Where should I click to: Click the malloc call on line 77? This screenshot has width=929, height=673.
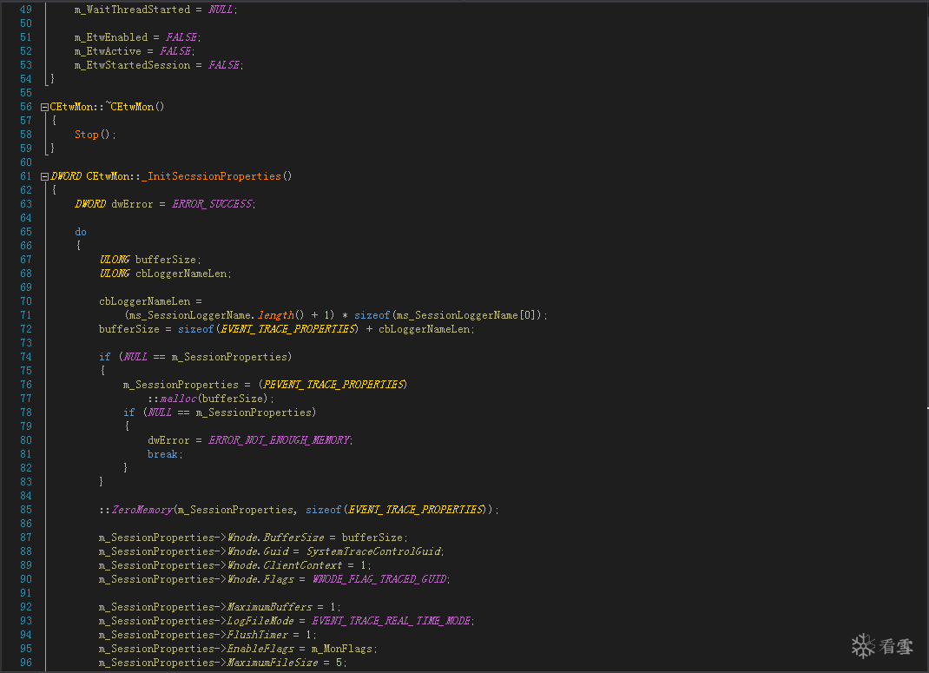pos(178,399)
